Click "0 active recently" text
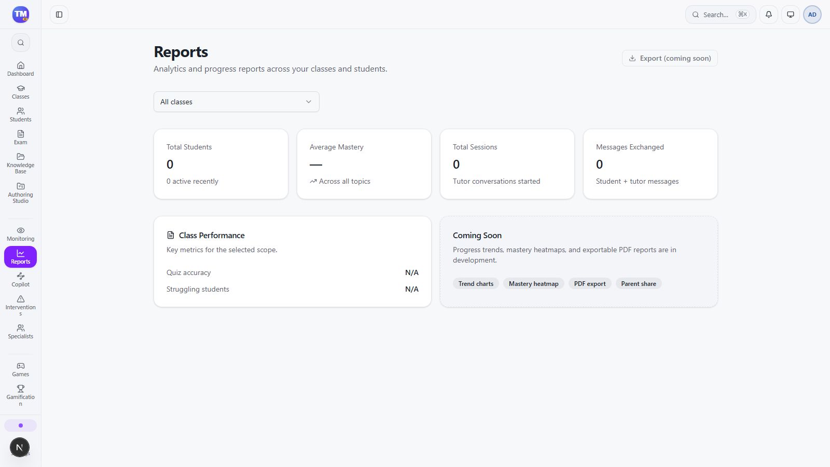The image size is (830, 467). click(x=192, y=181)
